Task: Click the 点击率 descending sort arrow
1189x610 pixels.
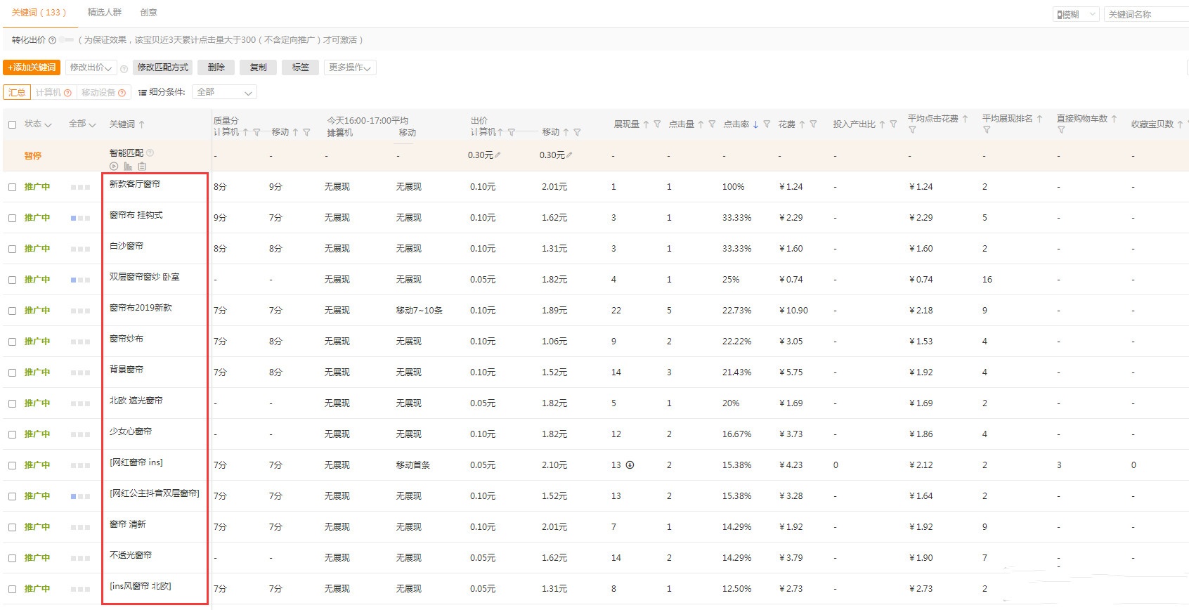Action: coord(755,124)
